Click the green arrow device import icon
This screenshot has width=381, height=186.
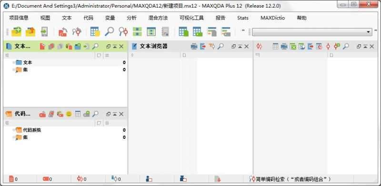tap(44, 32)
